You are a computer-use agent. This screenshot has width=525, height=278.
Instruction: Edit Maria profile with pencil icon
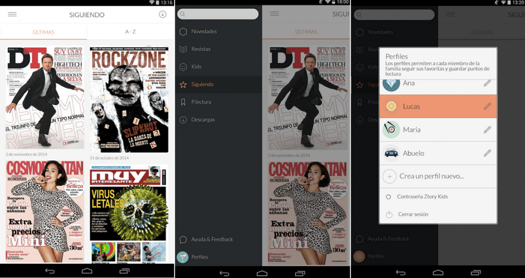click(487, 130)
